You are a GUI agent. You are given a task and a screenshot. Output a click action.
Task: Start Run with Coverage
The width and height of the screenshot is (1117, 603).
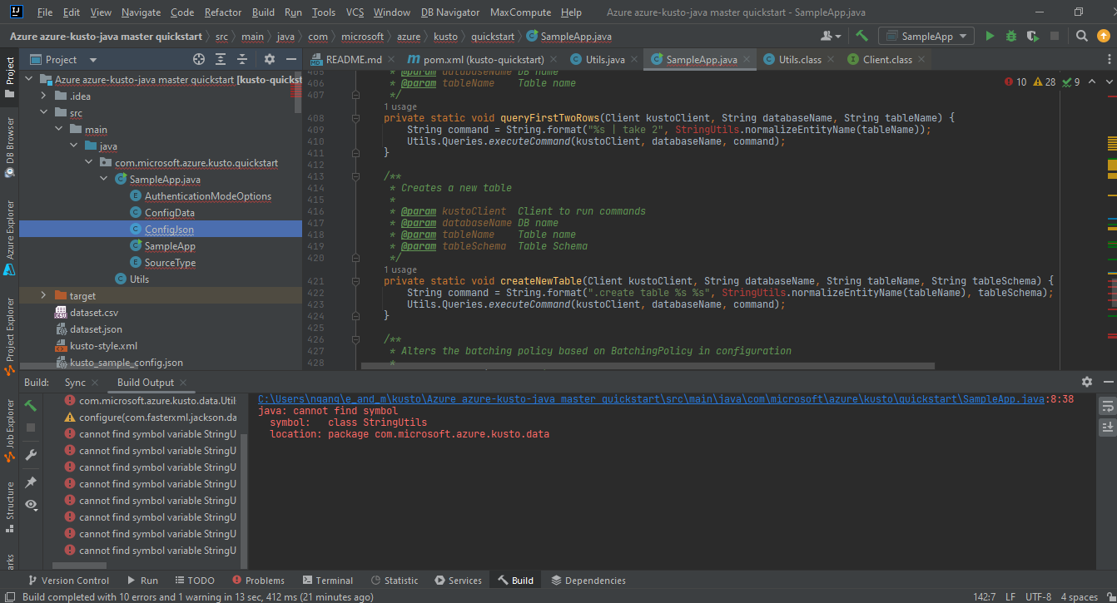[1032, 36]
